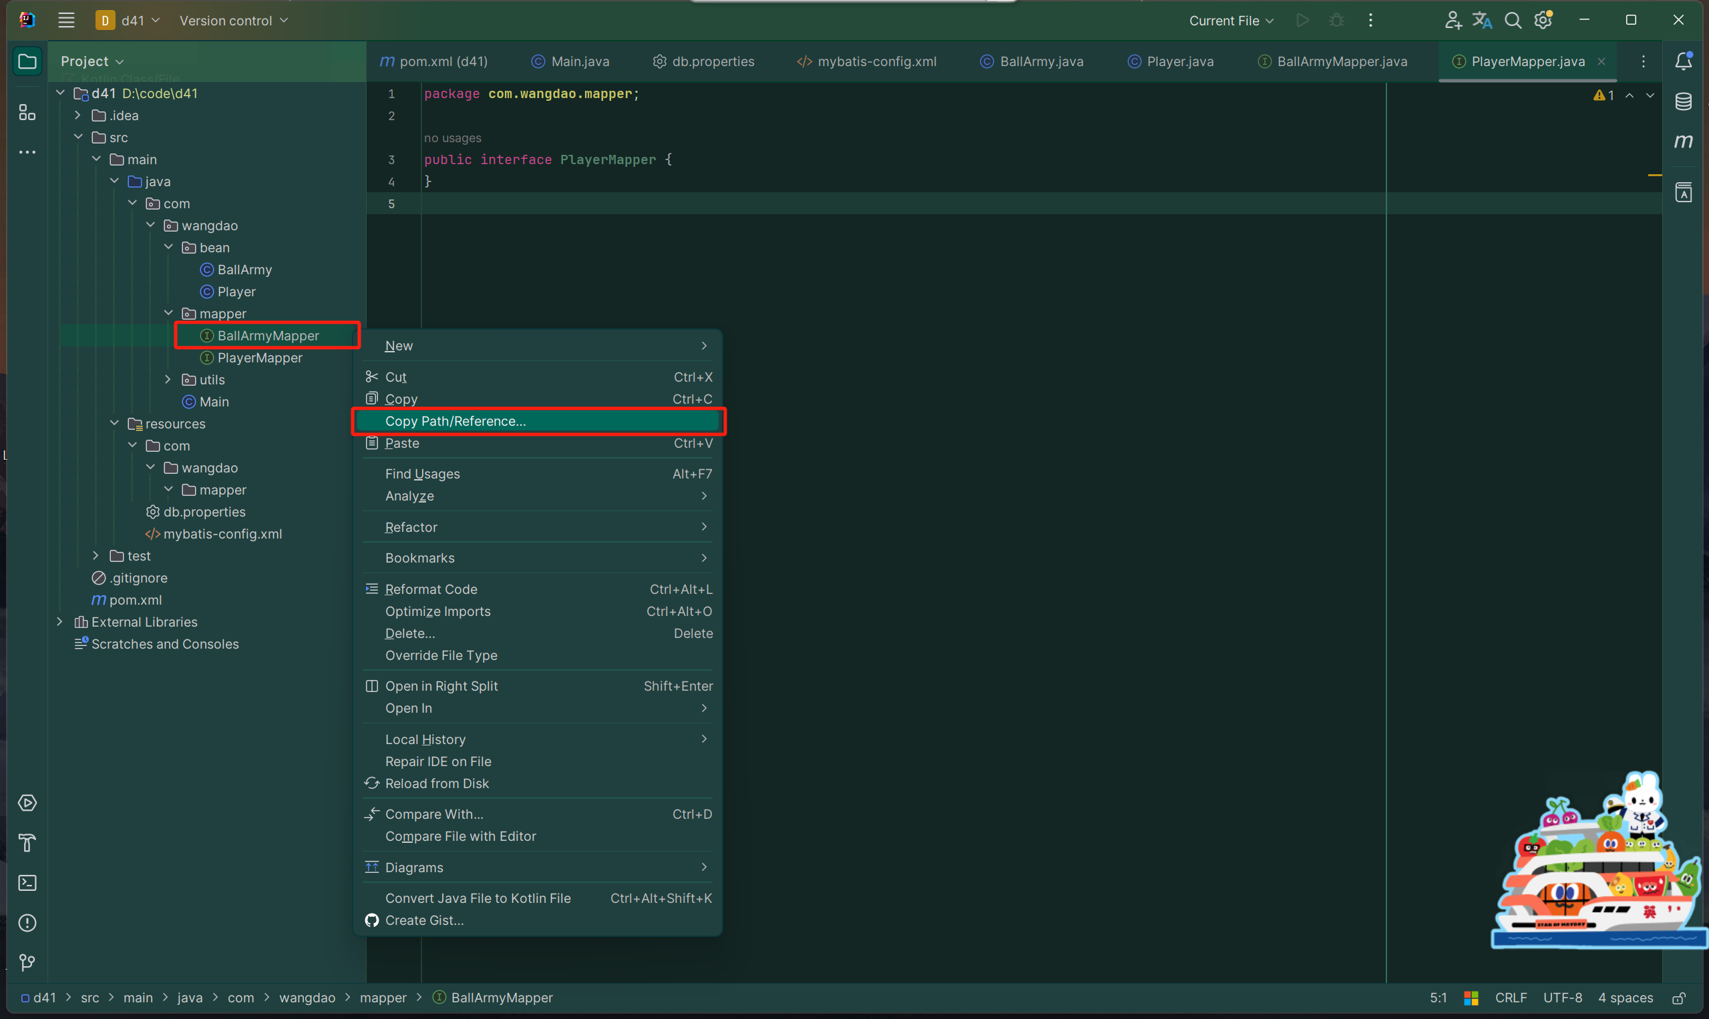Open the Structure tool window icon
This screenshot has height=1019, width=1709.
click(x=27, y=113)
